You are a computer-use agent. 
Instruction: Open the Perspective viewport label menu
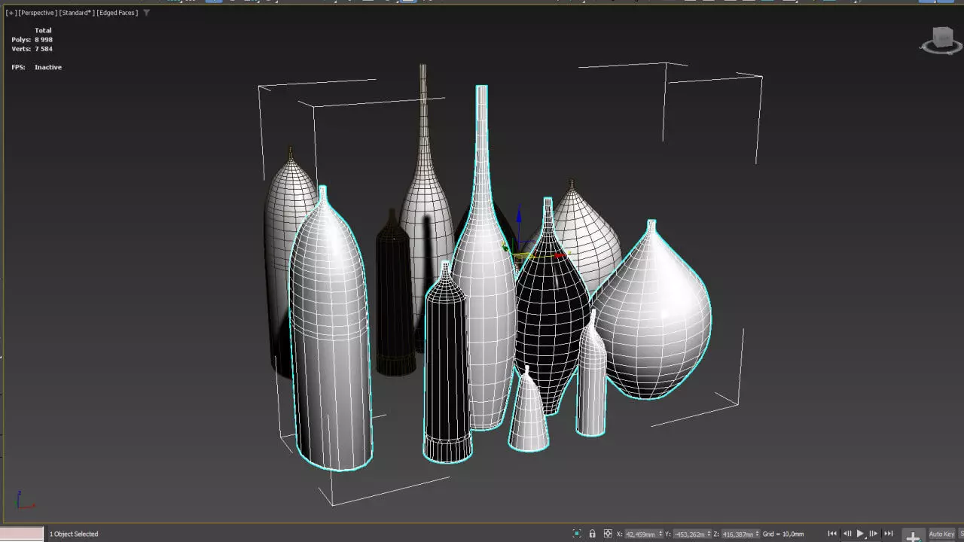pyautogui.click(x=36, y=13)
